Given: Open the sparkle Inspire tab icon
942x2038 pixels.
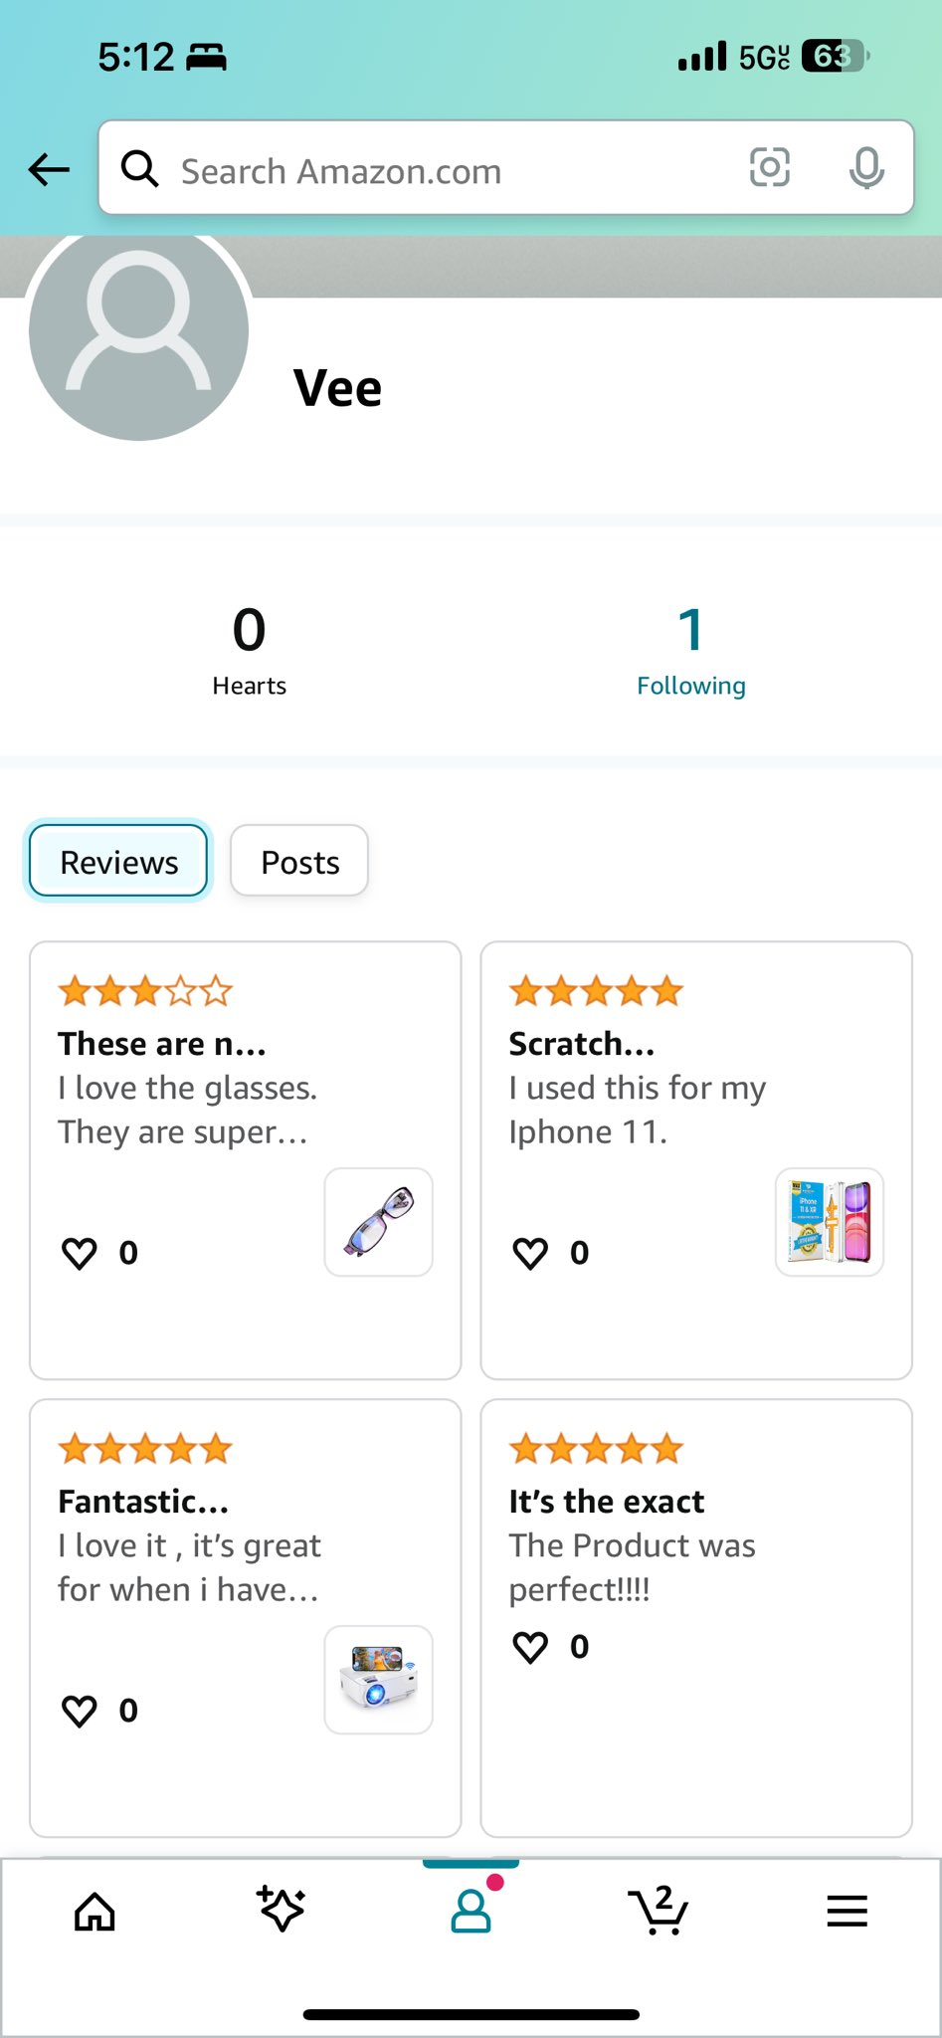Looking at the screenshot, I should pos(282,1909).
